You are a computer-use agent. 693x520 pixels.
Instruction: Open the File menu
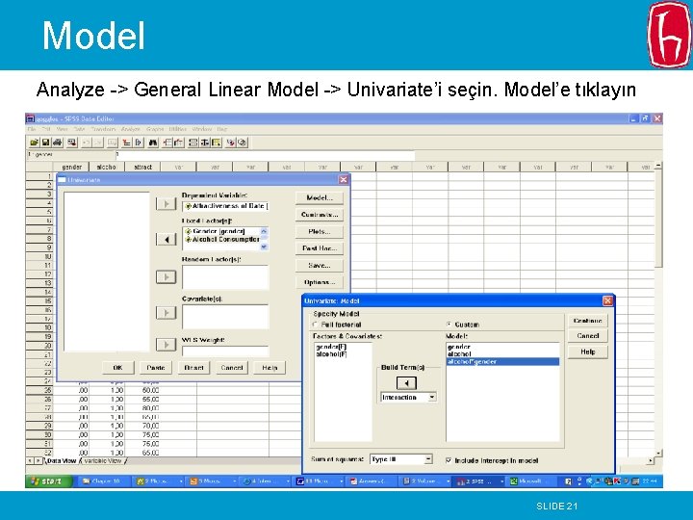pyautogui.click(x=32, y=129)
